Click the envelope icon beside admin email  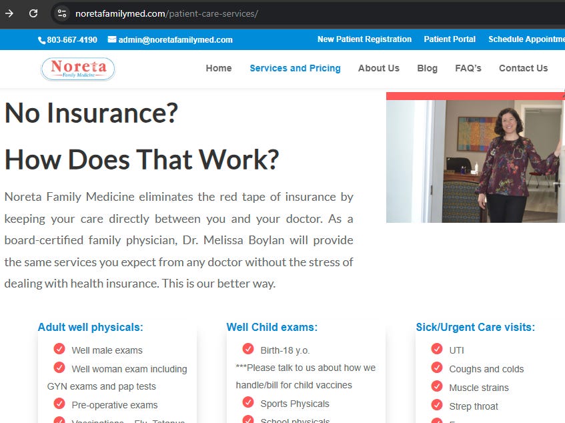point(111,39)
